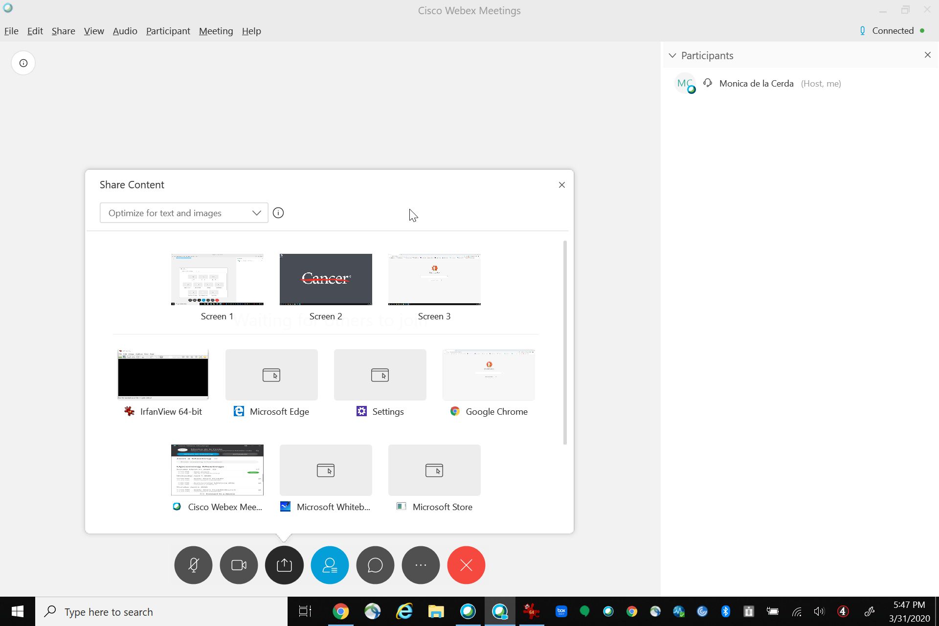The height and width of the screenshot is (626, 939).
Task: Select Screen 2 to share
Action: [326, 280]
